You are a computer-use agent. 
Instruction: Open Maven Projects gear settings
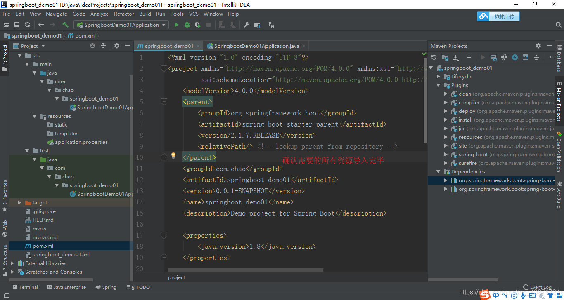point(538,46)
